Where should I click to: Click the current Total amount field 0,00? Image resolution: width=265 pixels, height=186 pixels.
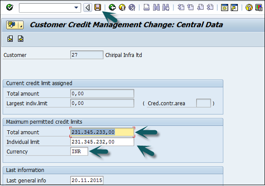pyautogui.click(x=102, y=94)
